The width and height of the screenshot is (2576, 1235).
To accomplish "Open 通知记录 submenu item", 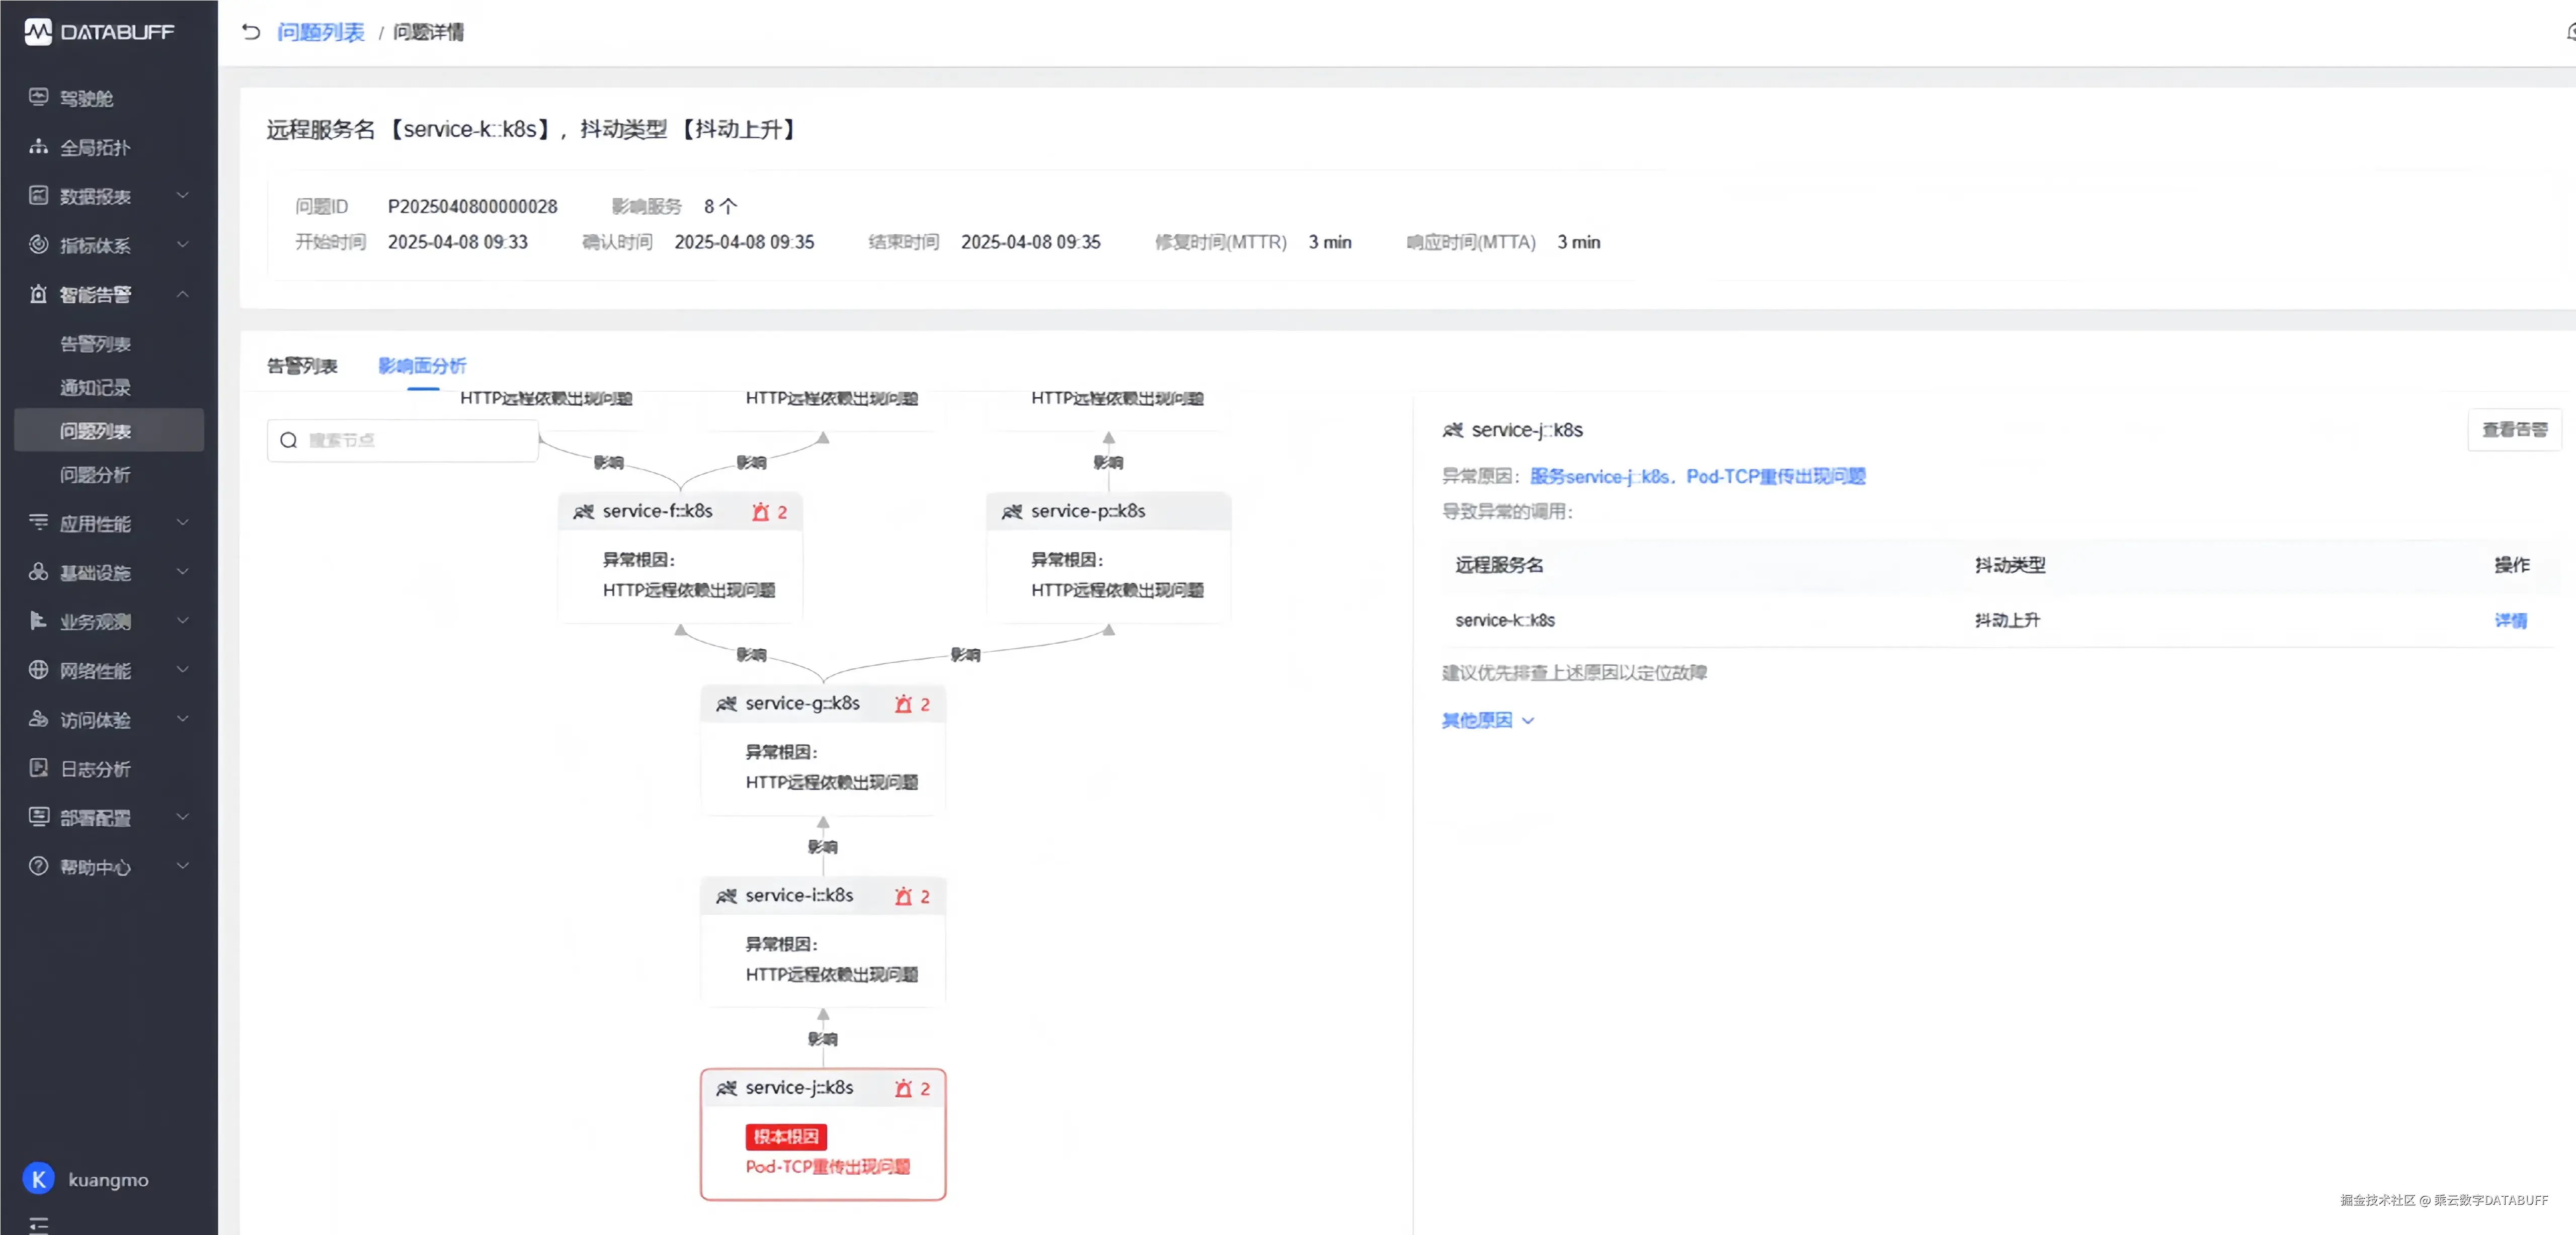I will 95,388.
